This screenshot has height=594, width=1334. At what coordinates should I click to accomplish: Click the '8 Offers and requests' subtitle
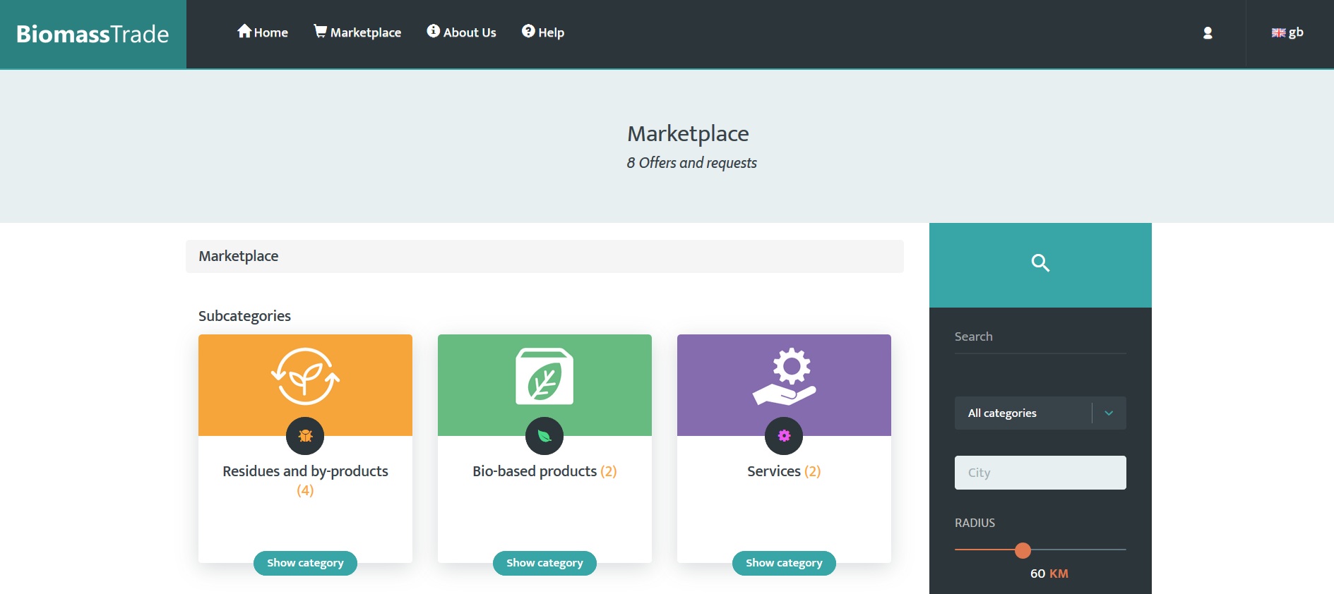[x=691, y=163]
